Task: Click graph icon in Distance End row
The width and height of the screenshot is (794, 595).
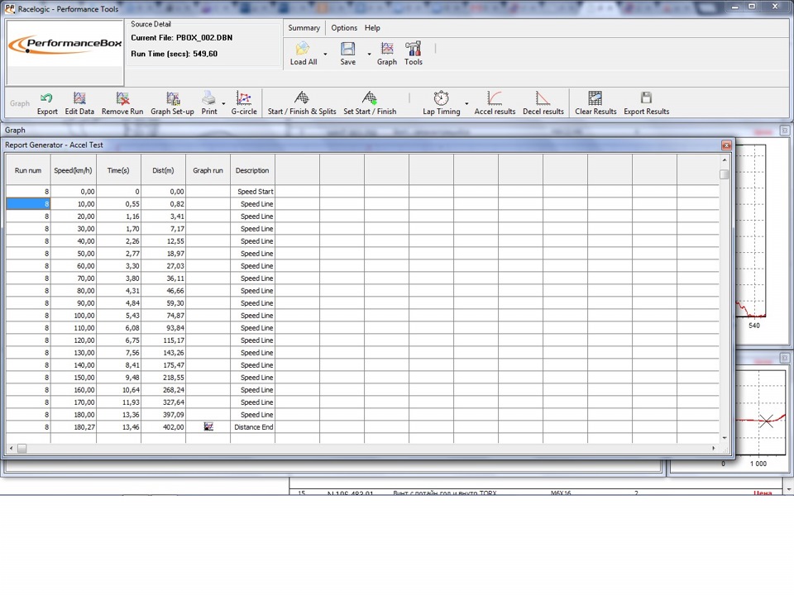Action: 208,426
